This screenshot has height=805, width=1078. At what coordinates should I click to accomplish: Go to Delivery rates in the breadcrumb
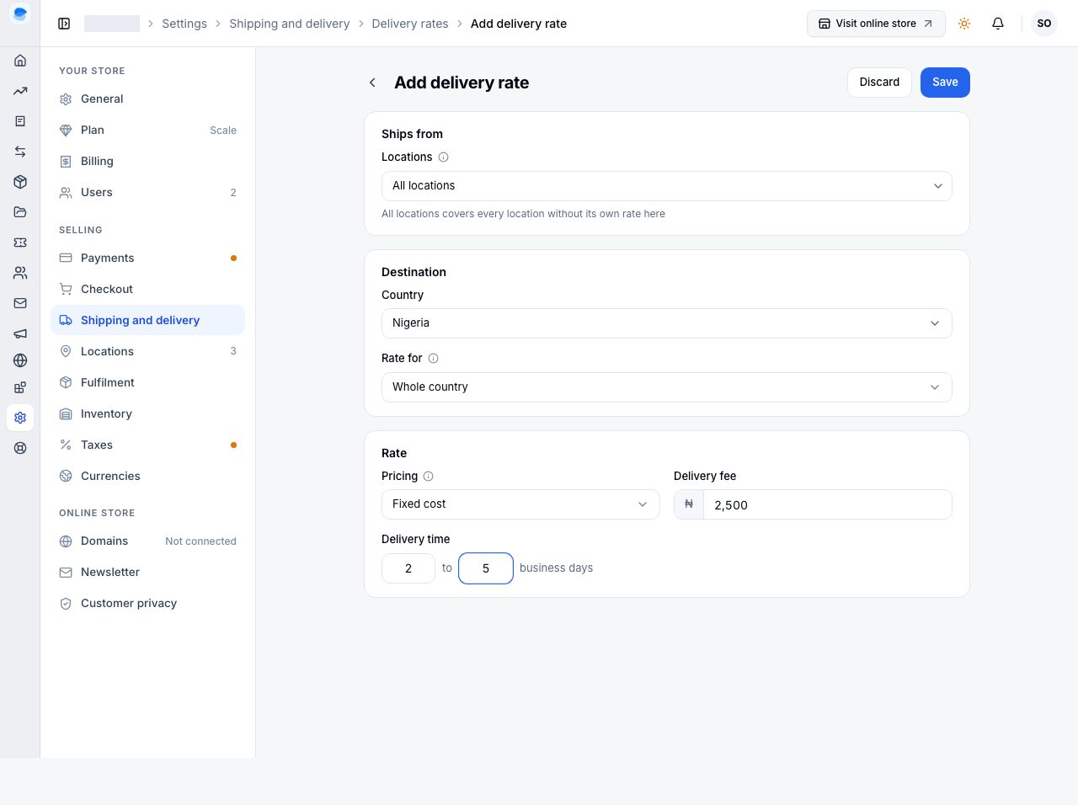[410, 24]
